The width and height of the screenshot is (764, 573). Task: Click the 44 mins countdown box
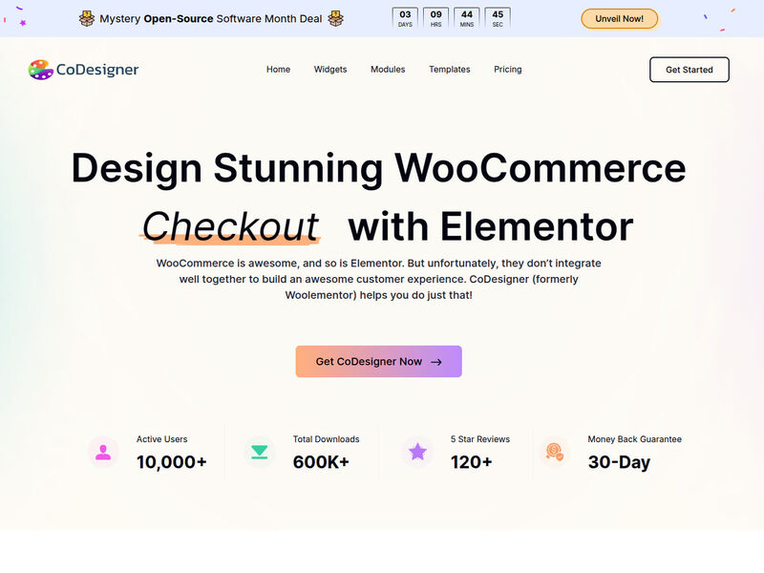point(467,18)
